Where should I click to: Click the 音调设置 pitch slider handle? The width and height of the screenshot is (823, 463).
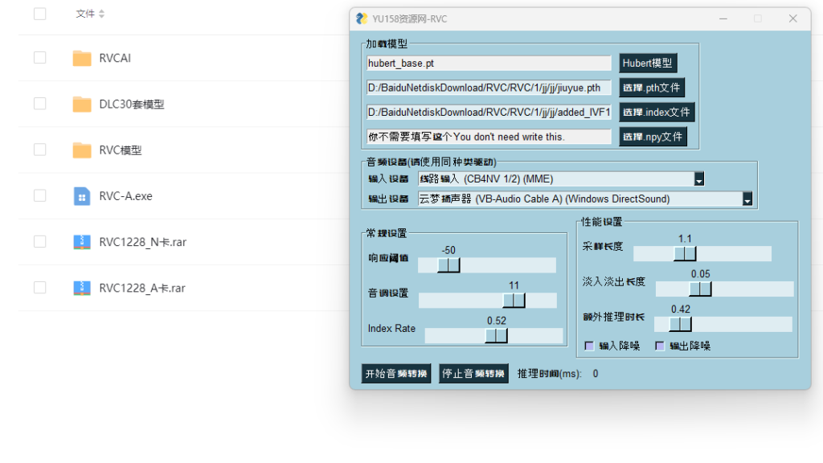pyautogui.click(x=514, y=300)
